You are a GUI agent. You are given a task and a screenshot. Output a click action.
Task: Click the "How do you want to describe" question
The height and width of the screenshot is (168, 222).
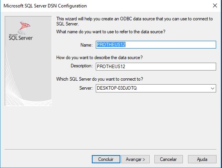[99, 58]
